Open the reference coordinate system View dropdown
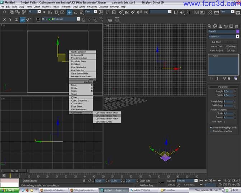Screen dimensions: 241x193 96,11
